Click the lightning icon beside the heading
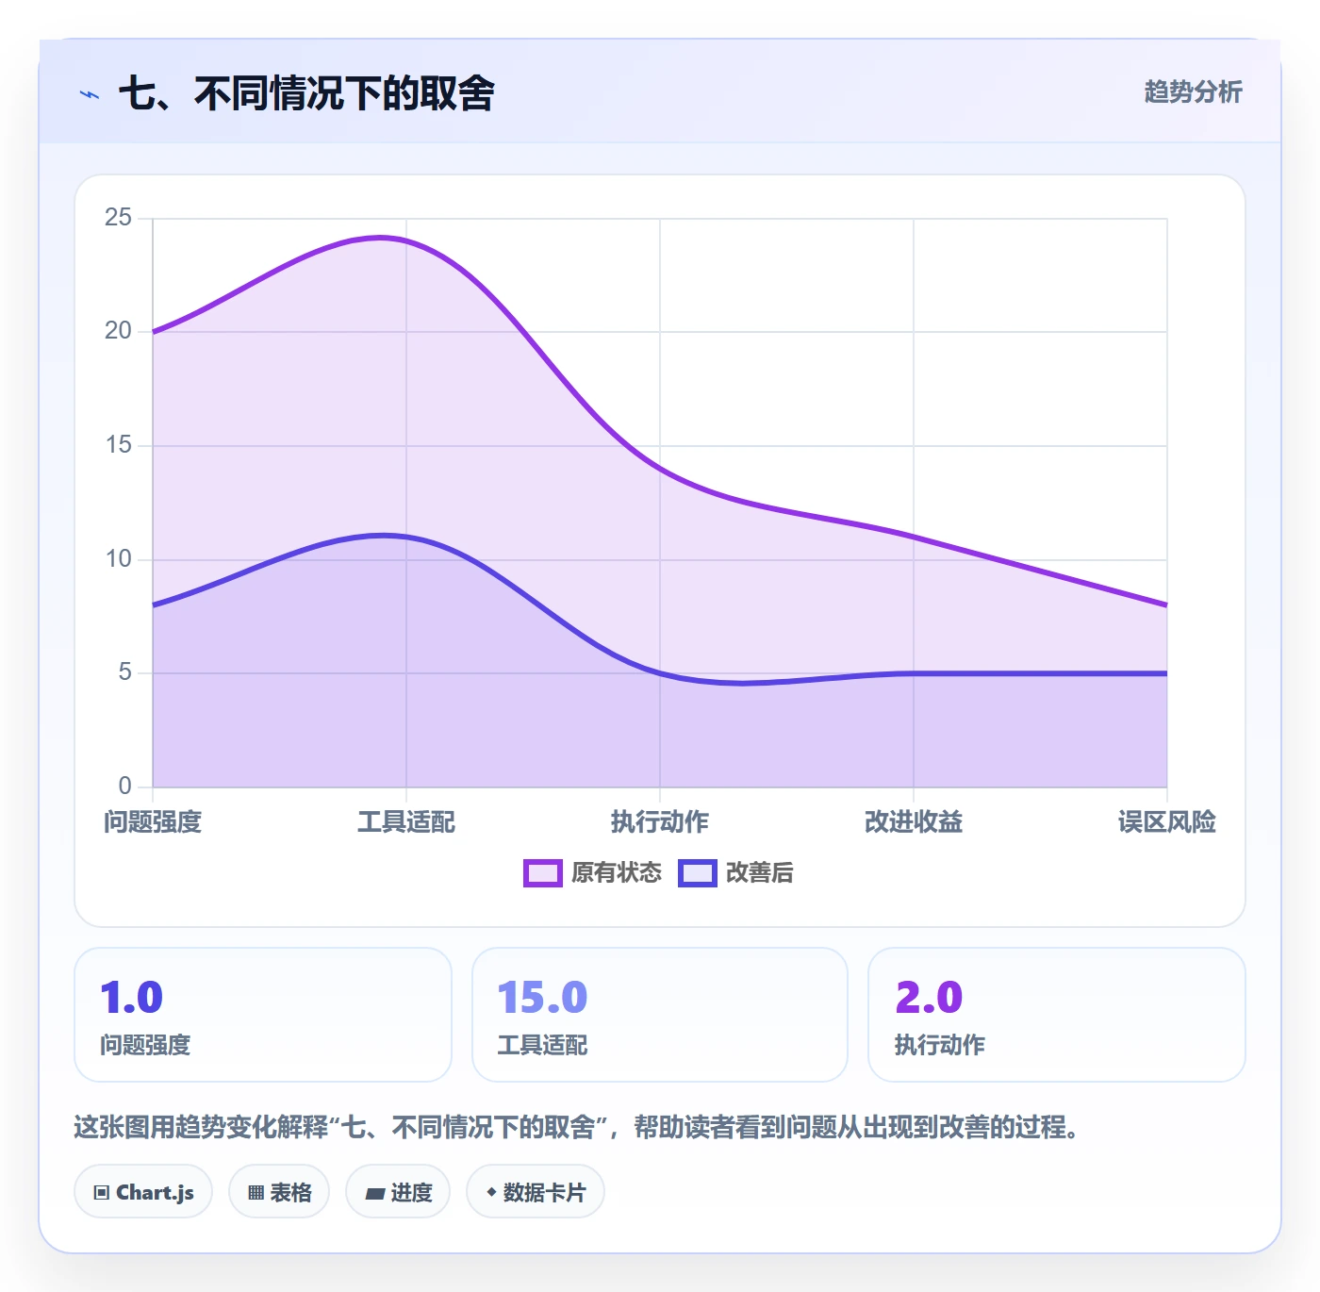Image resolution: width=1320 pixels, height=1292 pixels. coord(90,94)
